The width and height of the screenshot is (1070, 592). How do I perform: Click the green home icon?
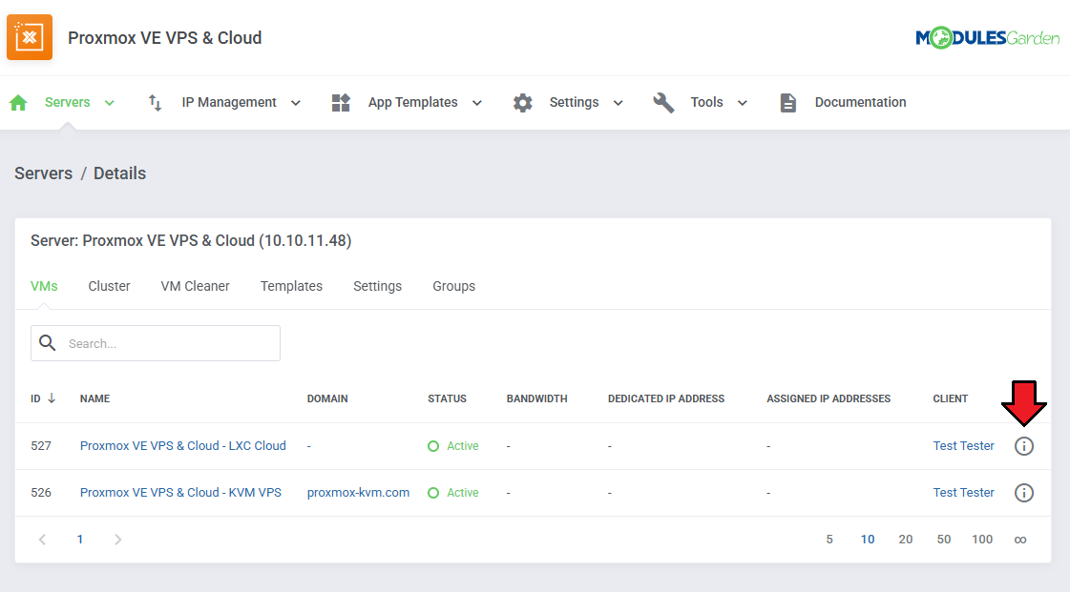point(18,102)
